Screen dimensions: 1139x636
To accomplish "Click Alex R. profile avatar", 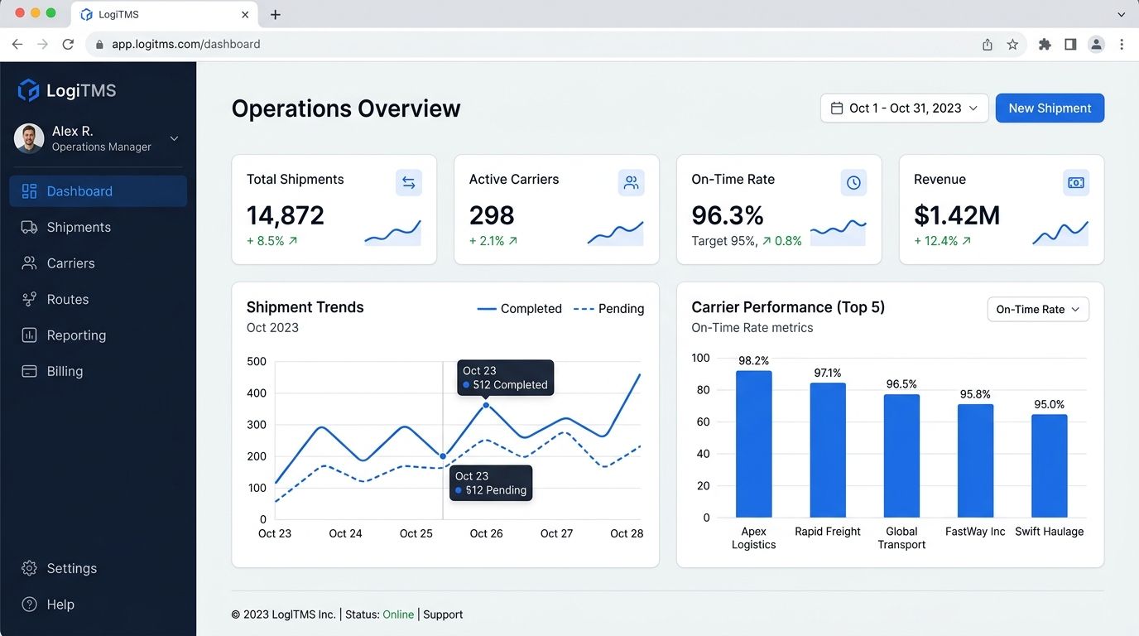I will pyautogui.click(x=29, y=138).
